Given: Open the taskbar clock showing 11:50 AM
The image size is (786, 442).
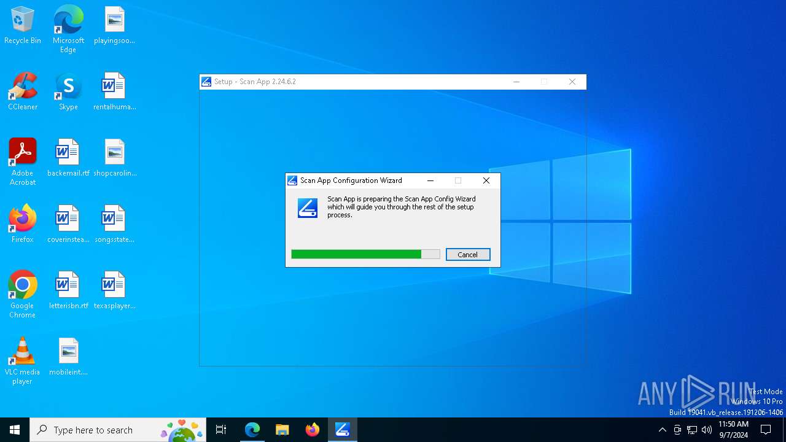Looking at the screenshot, I should coord(733,430).
